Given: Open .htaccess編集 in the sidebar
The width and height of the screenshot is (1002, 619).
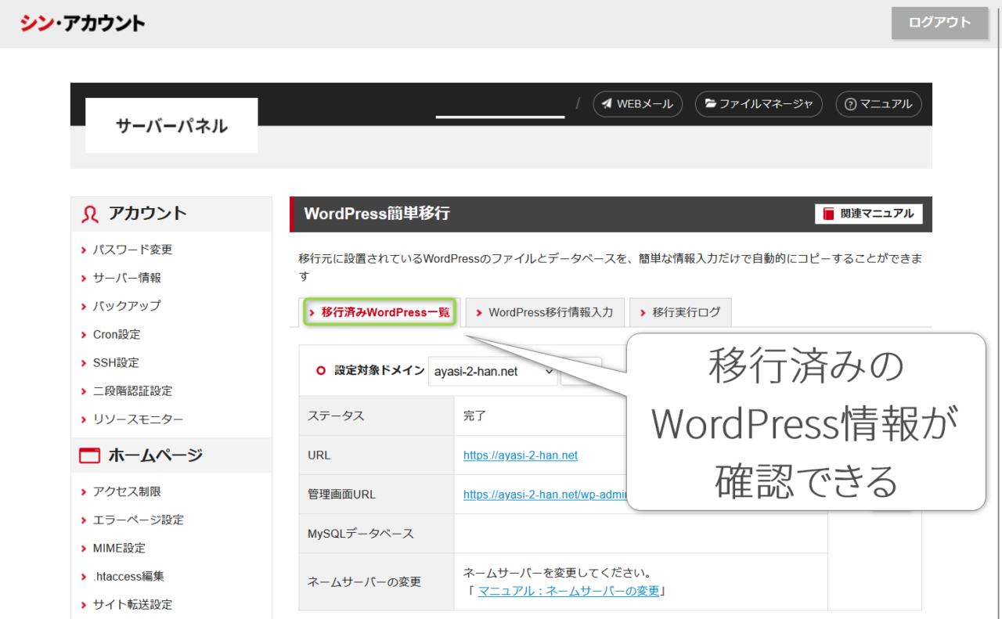Looking at the screenshot, I should [x=128, y=576].
